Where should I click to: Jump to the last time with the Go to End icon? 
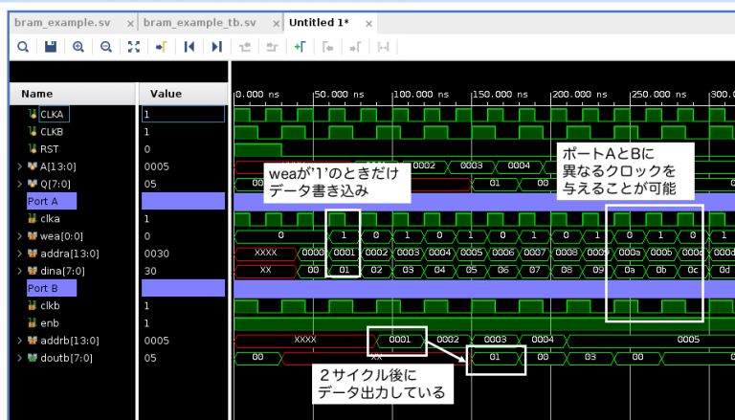(217, 46)
